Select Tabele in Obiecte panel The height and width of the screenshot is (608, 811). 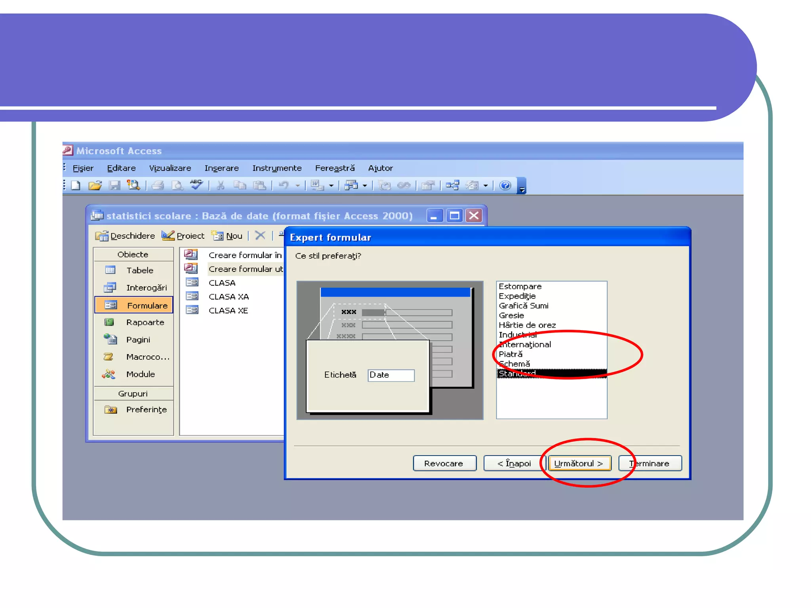coord(139,270)
